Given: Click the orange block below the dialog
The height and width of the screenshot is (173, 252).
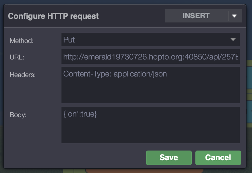Looking at the screenshot, I should (x=144, y=170).
